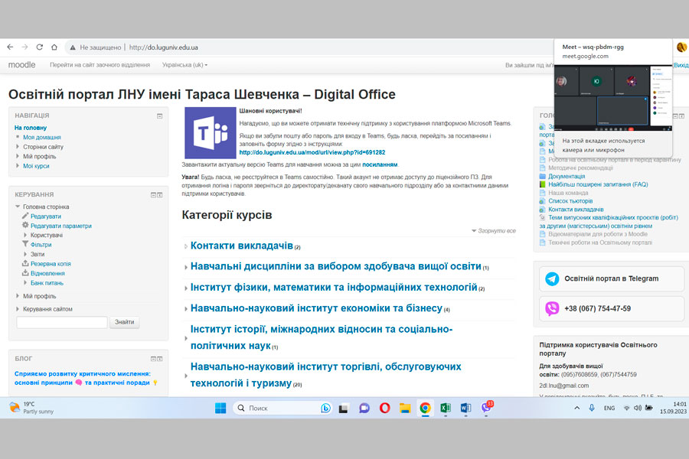Open the Telegram portal icon link
Image resolution: width=689 pixels, height=459 pixels.
pos(552,278)
